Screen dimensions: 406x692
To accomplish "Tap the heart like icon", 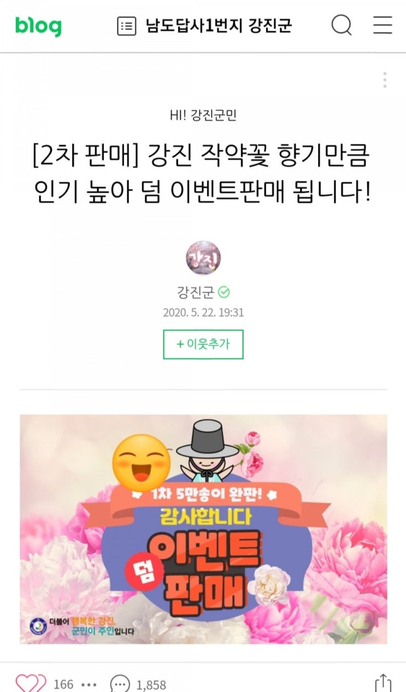I will pyautogui.click(x=31, y=684).
